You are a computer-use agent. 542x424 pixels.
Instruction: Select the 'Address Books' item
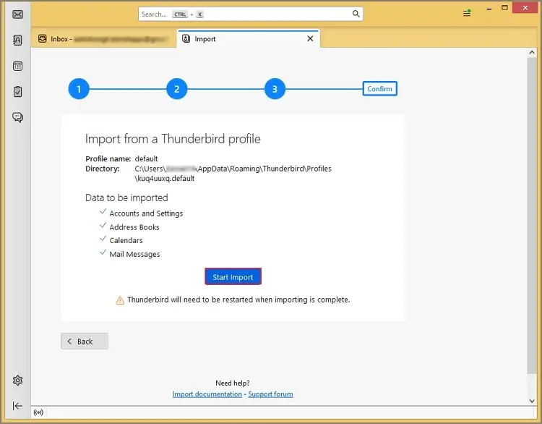(x=134, y=227)
